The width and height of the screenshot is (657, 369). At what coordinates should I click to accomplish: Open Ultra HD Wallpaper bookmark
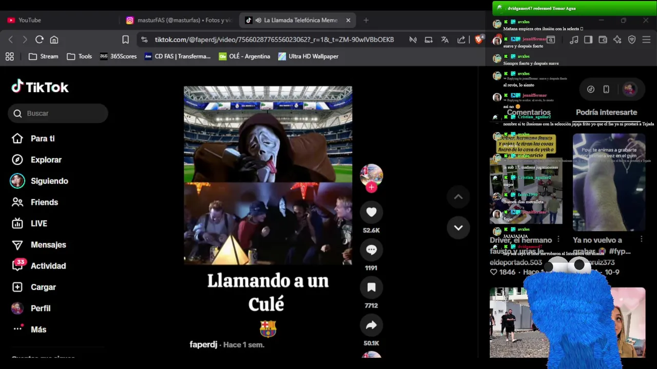click(x=308, y=56)
